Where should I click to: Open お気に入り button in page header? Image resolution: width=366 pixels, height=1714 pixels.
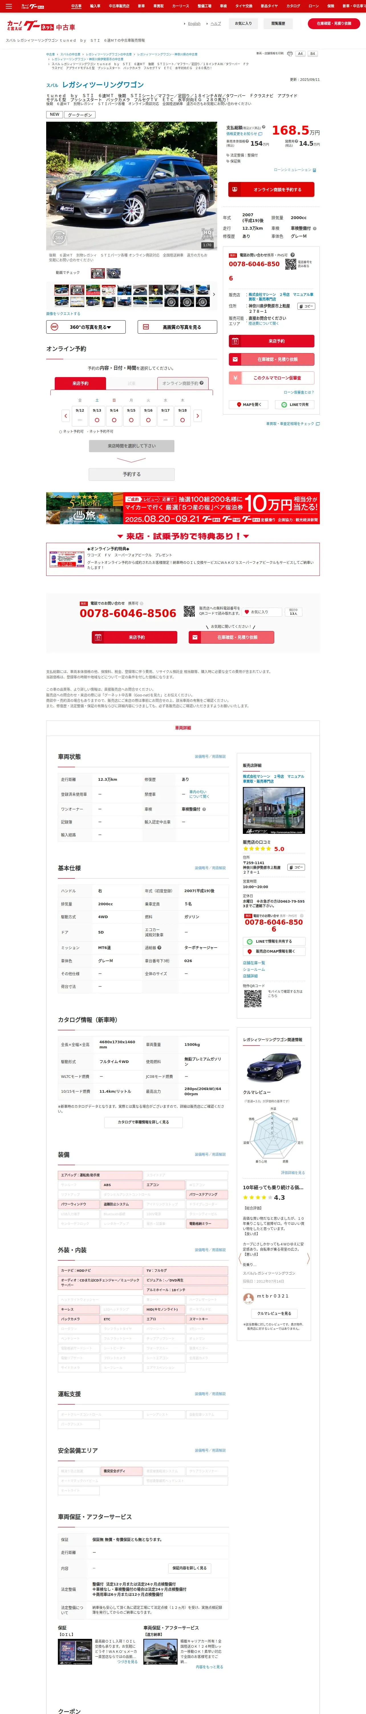click(x=243, y=23)
